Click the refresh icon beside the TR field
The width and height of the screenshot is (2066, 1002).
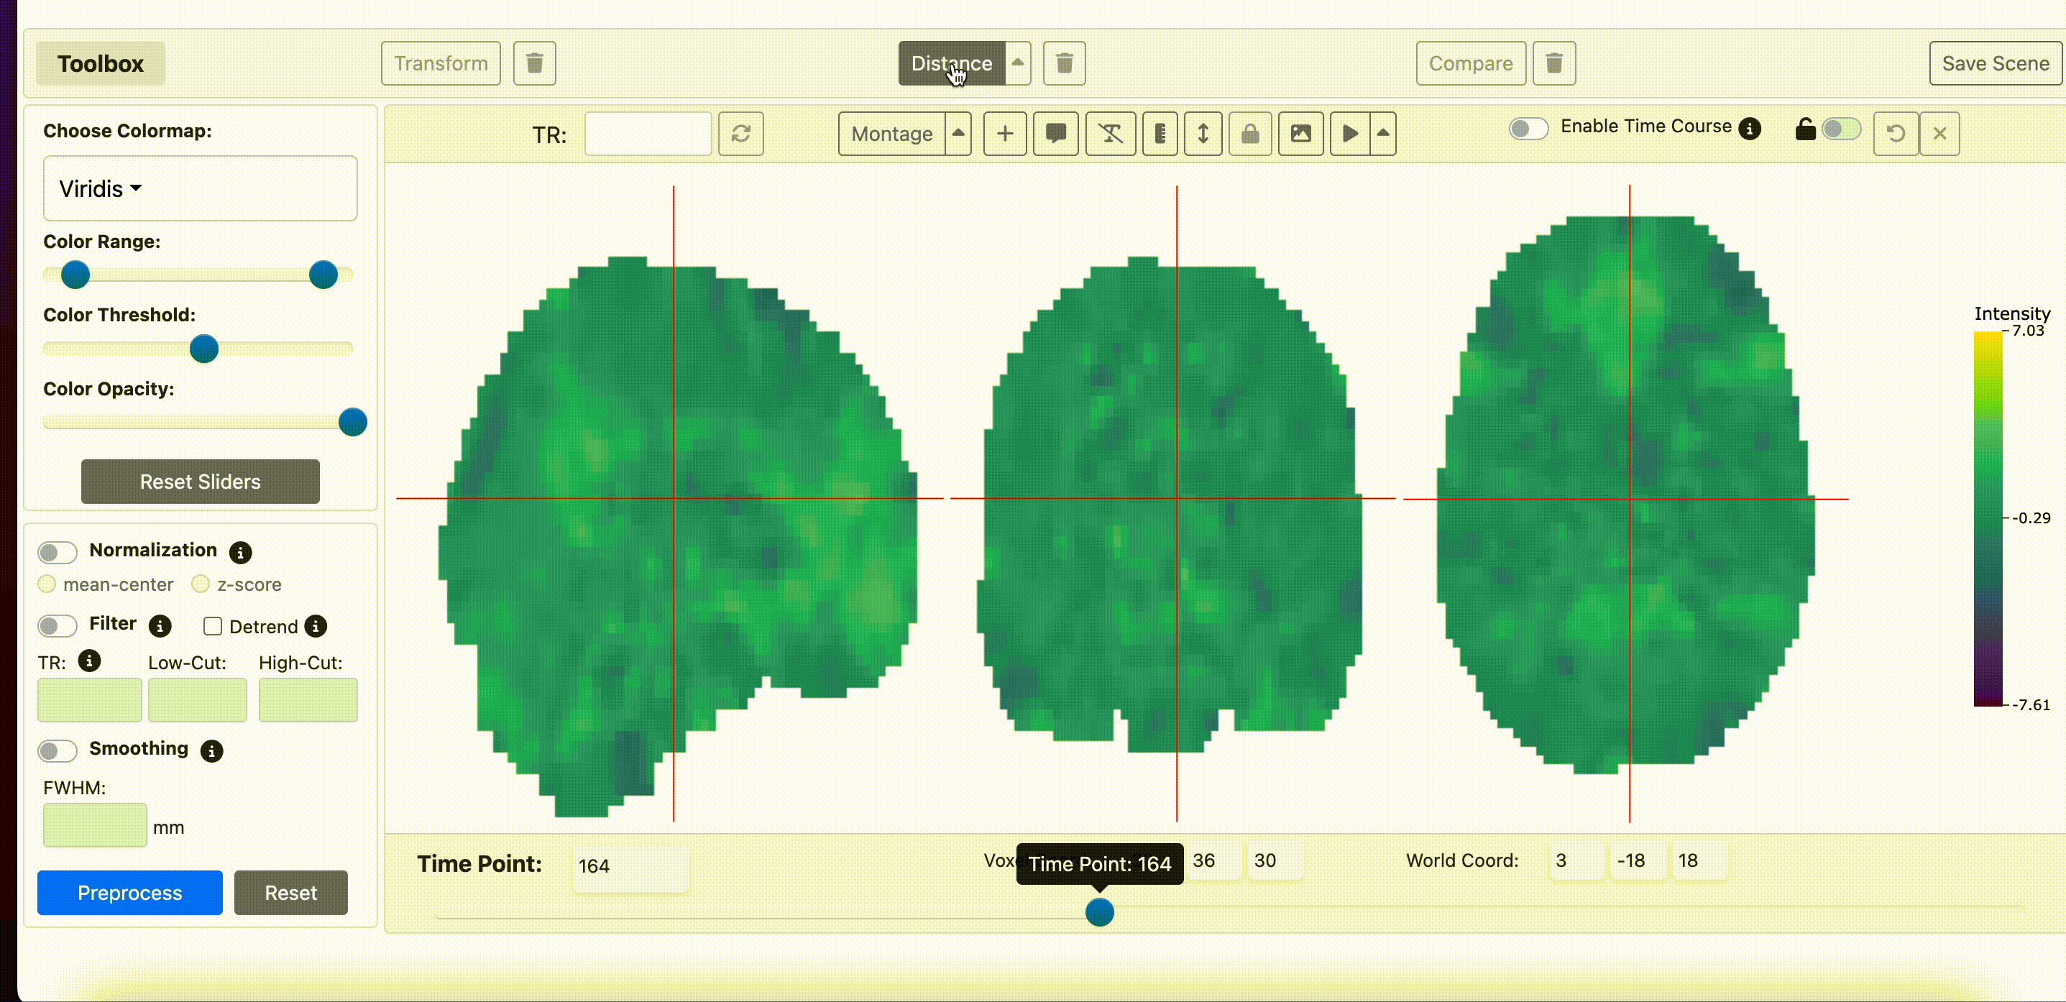point(740,133)
